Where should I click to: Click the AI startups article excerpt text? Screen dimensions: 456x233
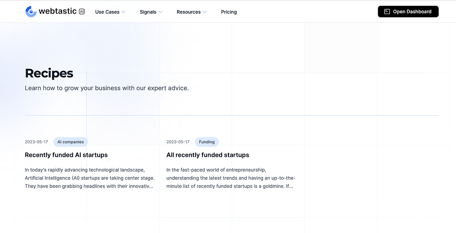pos(89,178)
